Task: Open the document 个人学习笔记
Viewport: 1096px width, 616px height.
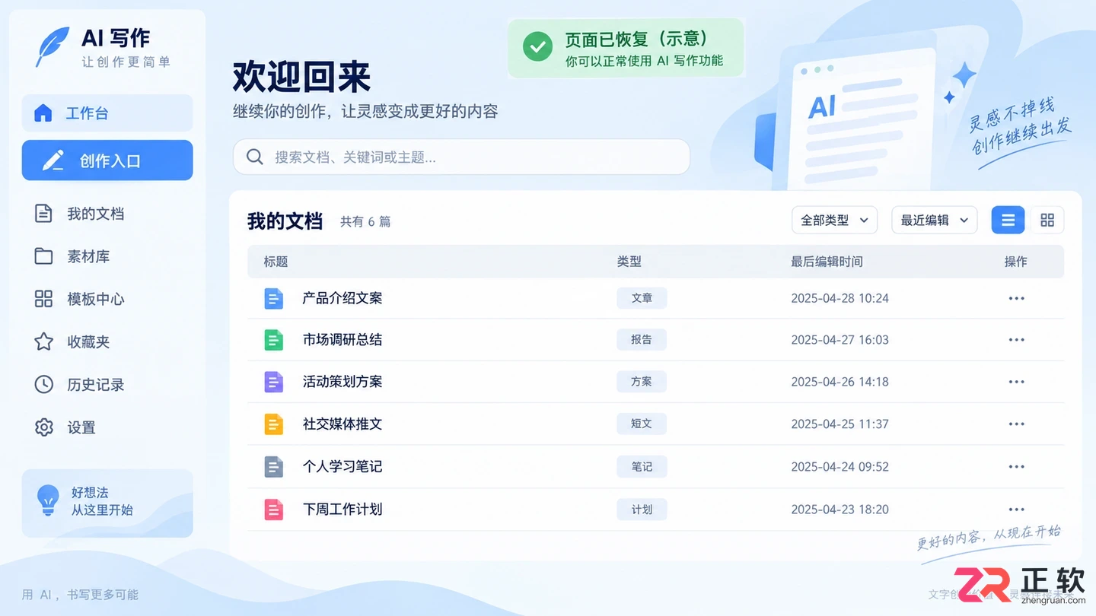Action: point(342,467)
